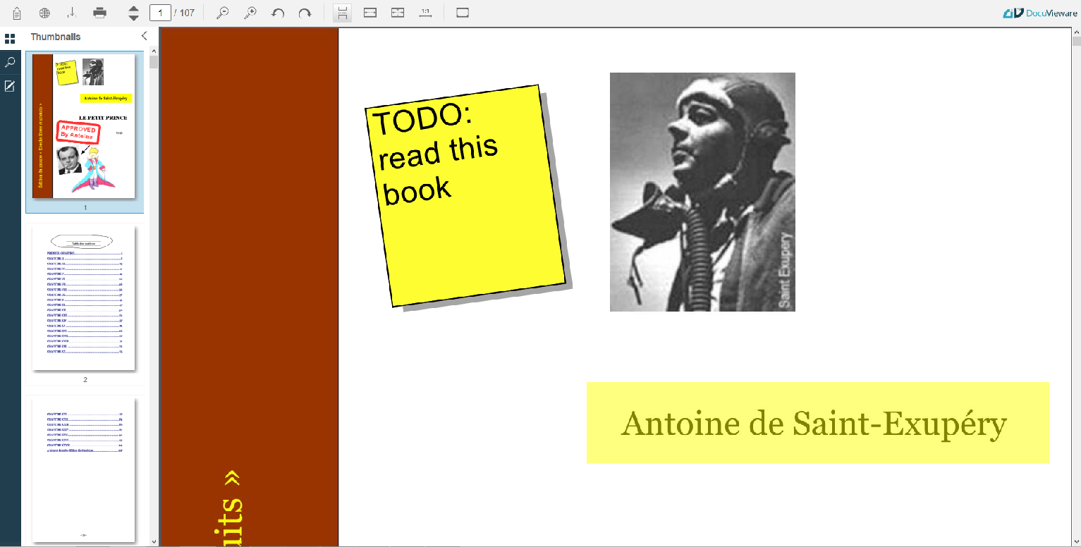
Task: Open the text search panel
Action: pyautogui.click(x=10, y=62)
